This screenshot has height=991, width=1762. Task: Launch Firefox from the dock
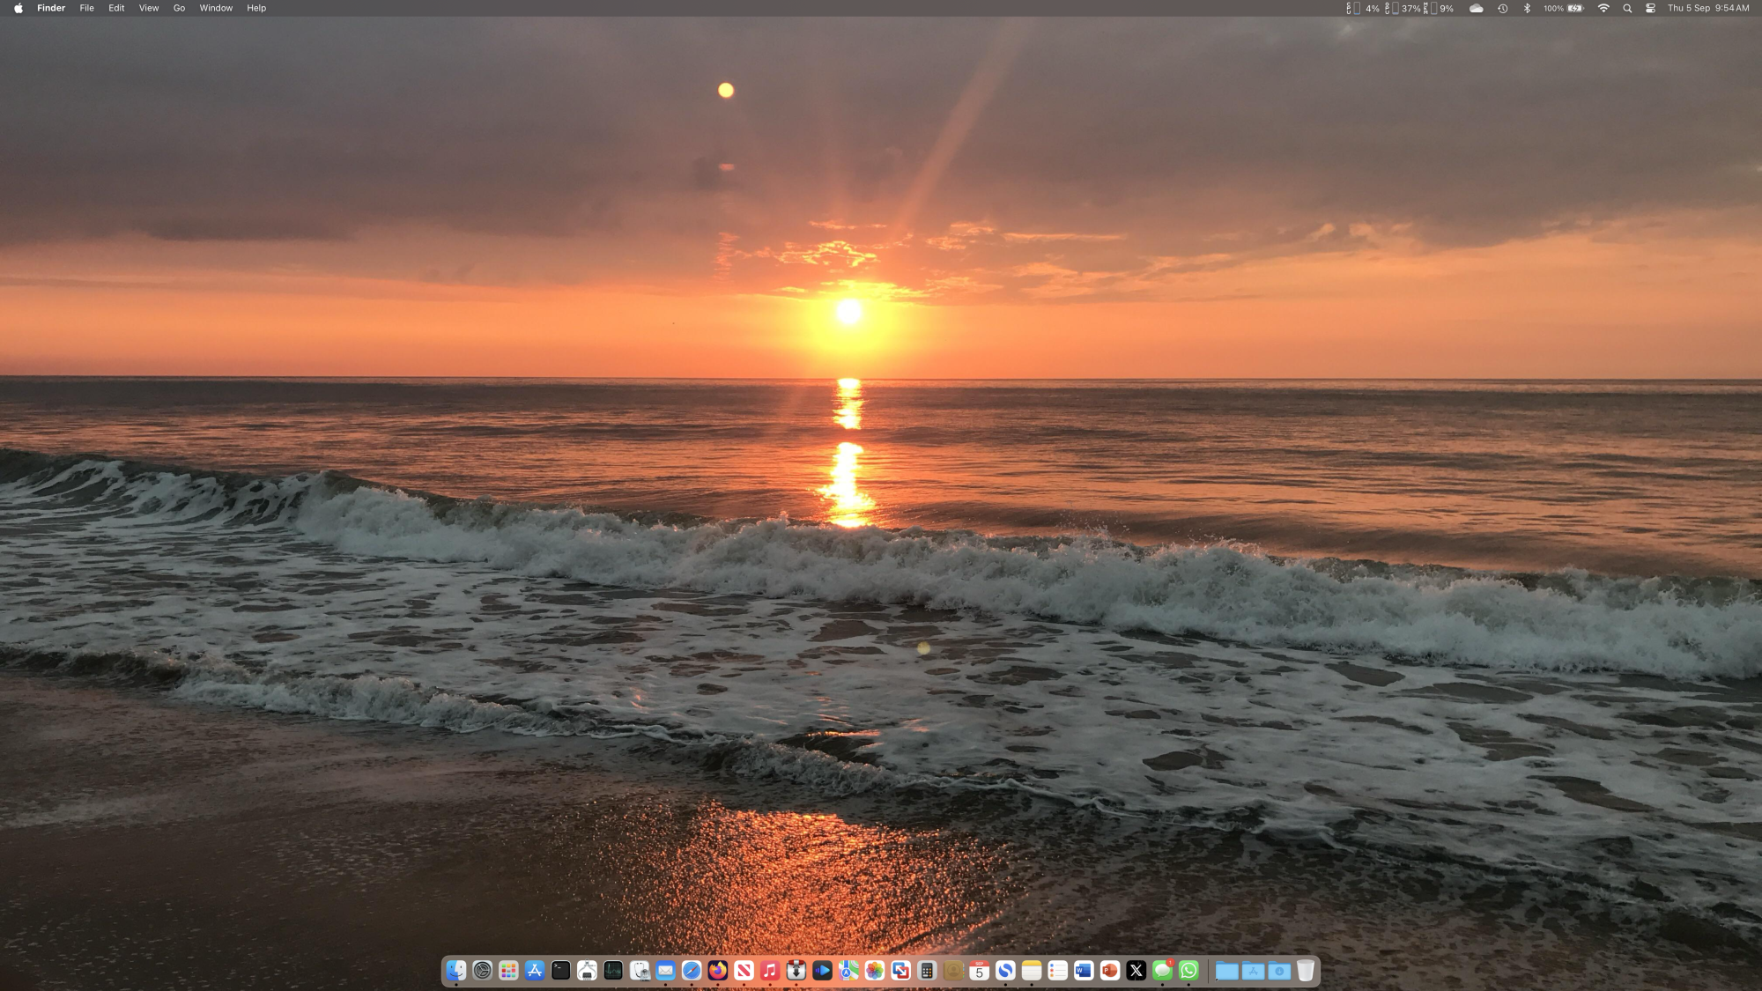coord(717,971)
